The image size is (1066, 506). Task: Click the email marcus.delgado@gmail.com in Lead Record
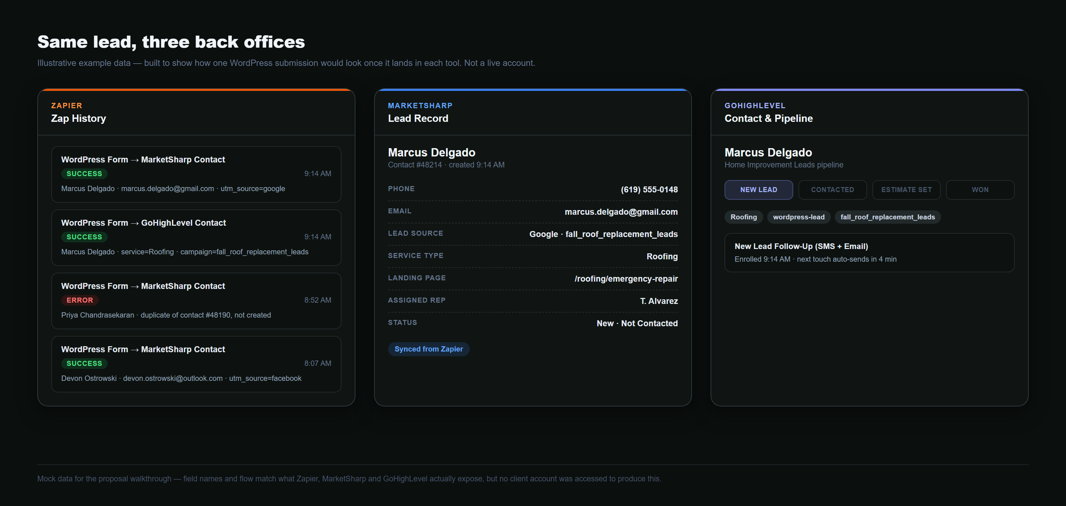coord(621,212)
